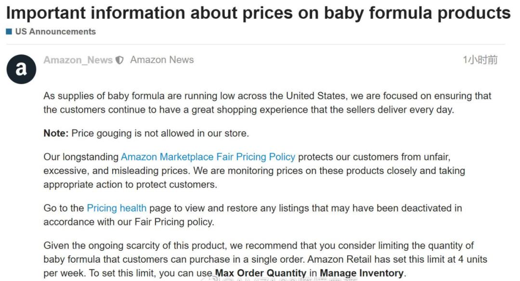Click the sentence "Price gouging is not allowed"

(x=160, y=133)
